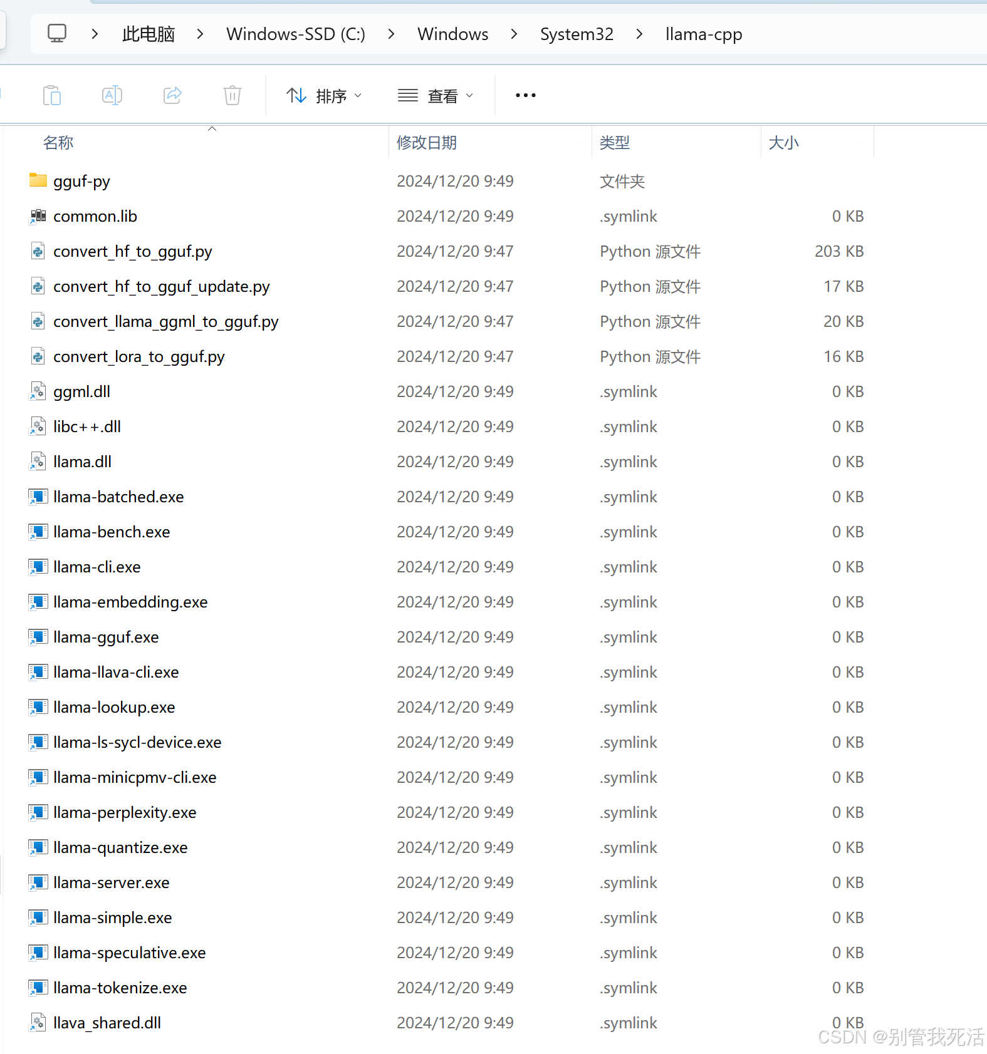Click Python 源文件 type of convert_hf_to_gguf.py
The image size is (987, 1054).
pos(650,252)
